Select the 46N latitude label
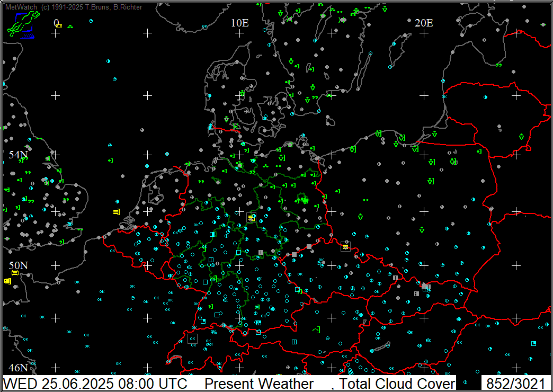The image size is (553, 392). (19, 368)
